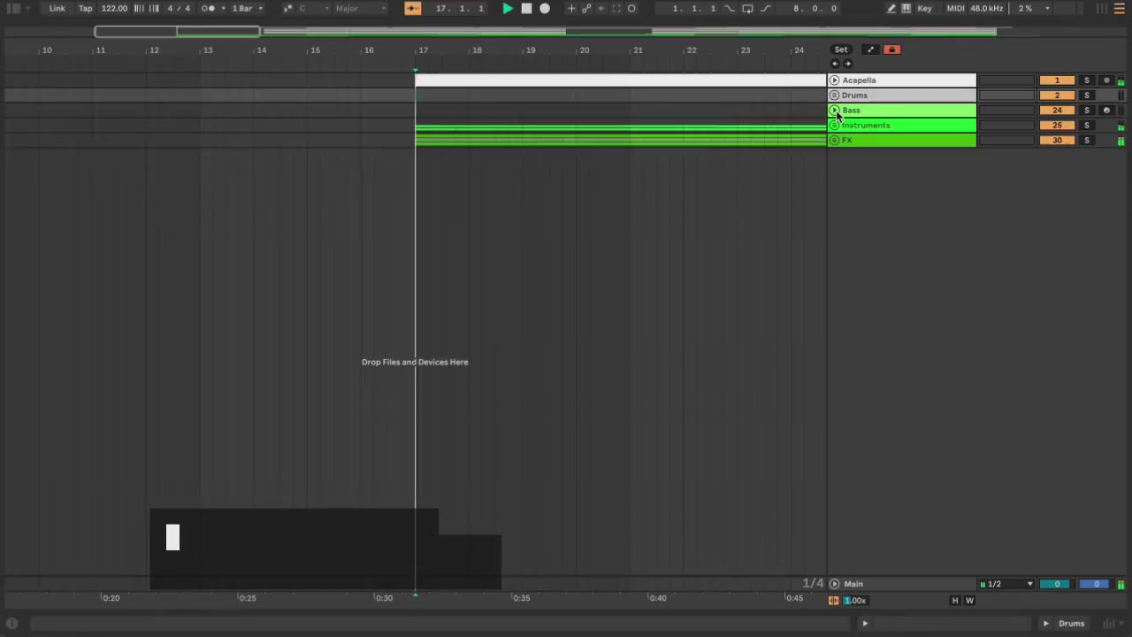Image resolution: width=1132 pixels, height=637 pixels.
Task: Click the Tap tempo button
Action: click(85, 9)
